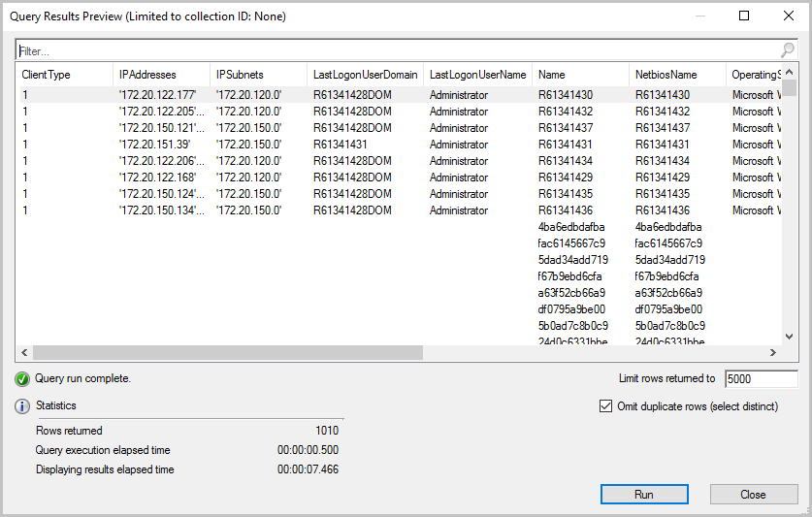Click the IPSubnets column header
The width and height of the screenshot is (812, 517).
240,75
